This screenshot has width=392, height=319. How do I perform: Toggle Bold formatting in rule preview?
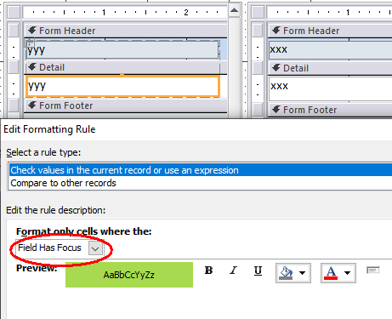(209, 271)
